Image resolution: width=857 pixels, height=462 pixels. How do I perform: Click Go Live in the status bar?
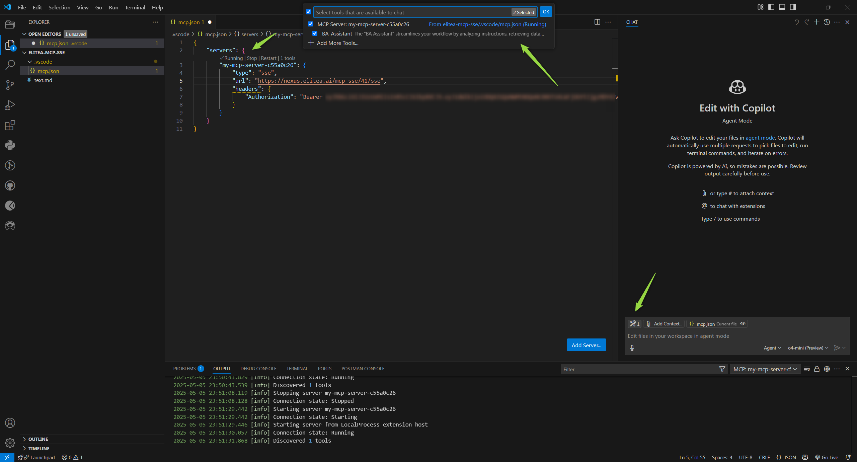click(x=827, y=457)
